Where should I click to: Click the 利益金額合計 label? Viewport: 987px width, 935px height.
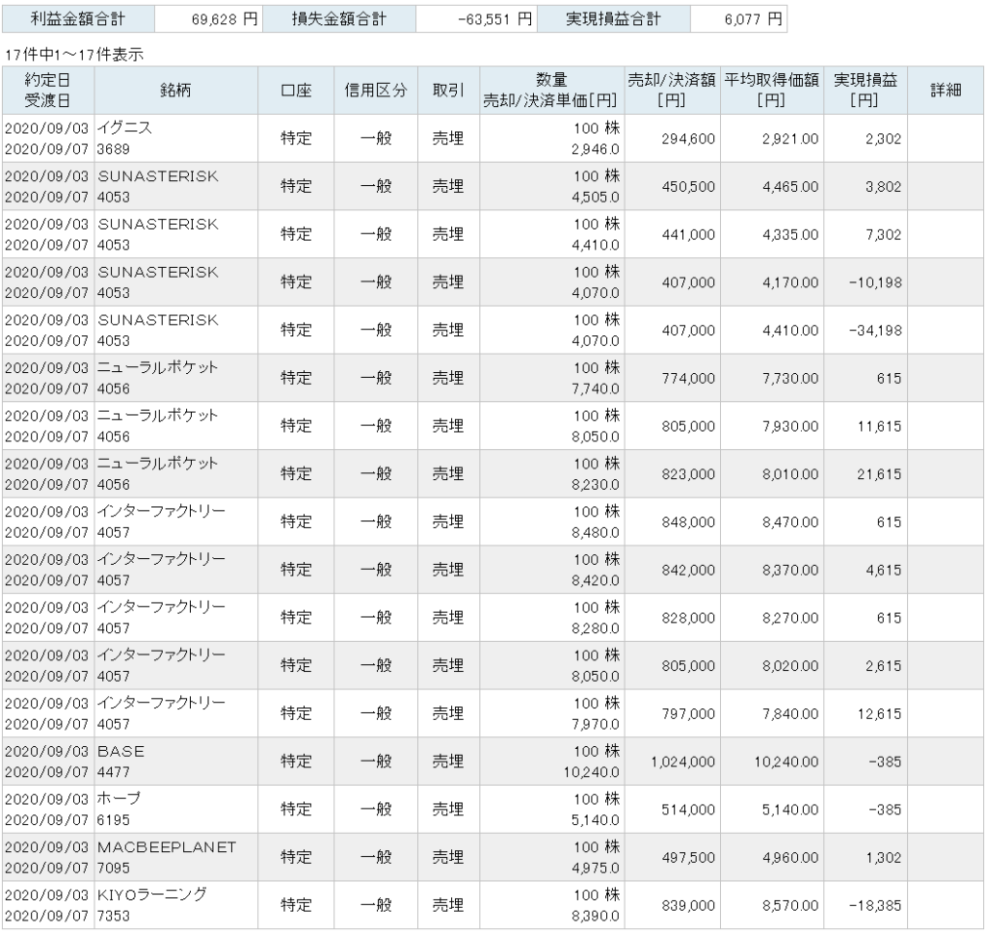(78, 19)
